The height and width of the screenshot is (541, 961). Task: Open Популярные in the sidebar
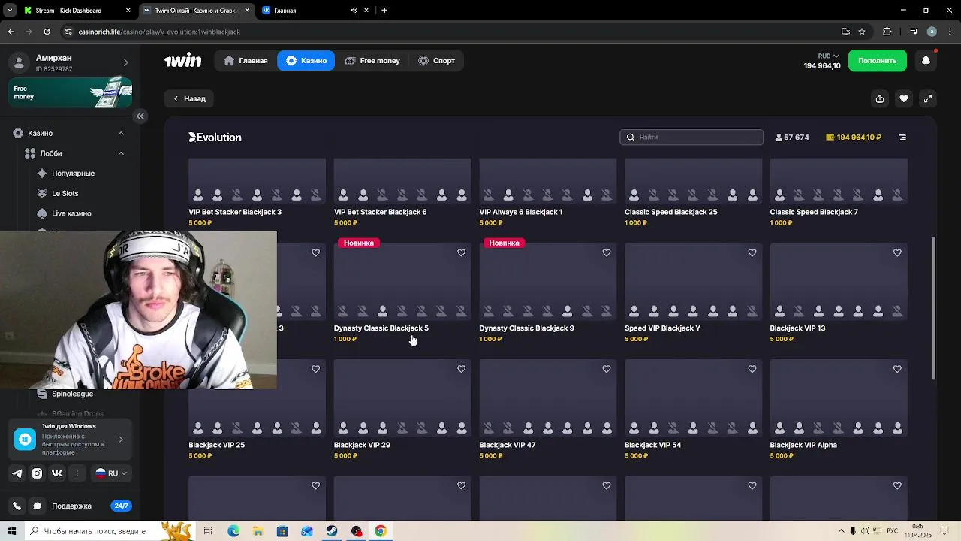[x=73, y=174]
